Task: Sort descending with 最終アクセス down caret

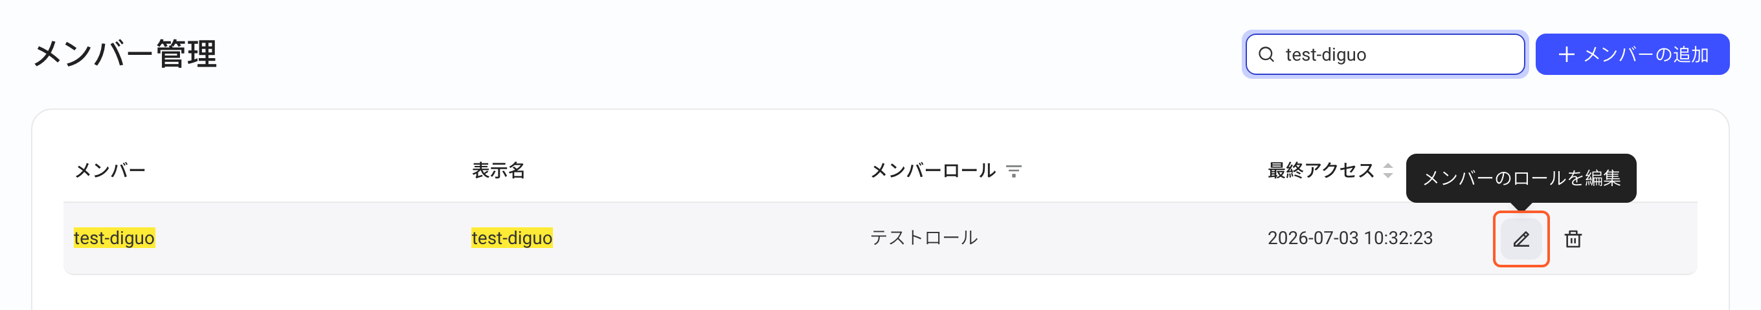Action: click(x=1387, y=175)
